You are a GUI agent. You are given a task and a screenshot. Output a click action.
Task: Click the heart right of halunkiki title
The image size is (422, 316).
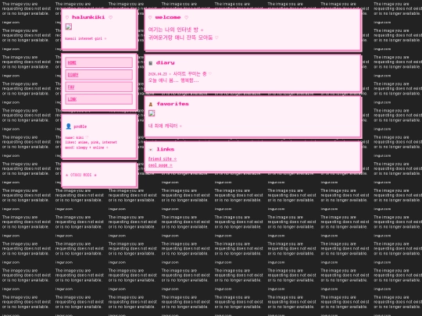(x=110, y=17)
